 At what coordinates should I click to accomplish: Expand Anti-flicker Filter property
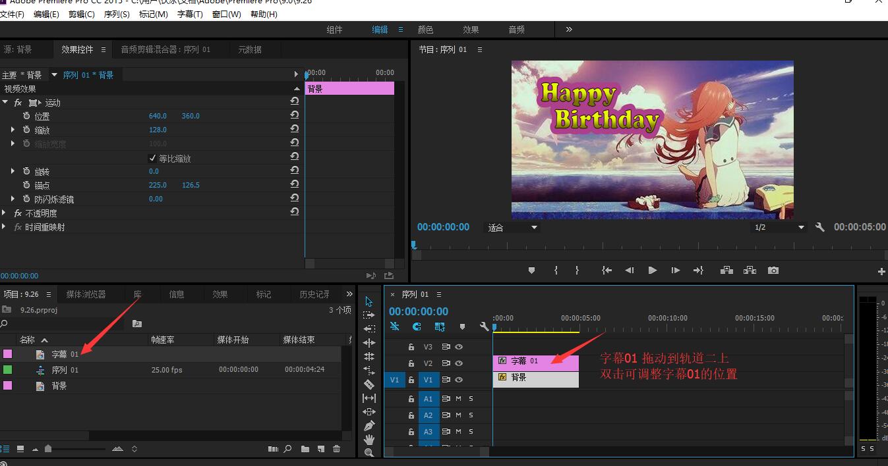pyautogui.click(x=13, y=199)
